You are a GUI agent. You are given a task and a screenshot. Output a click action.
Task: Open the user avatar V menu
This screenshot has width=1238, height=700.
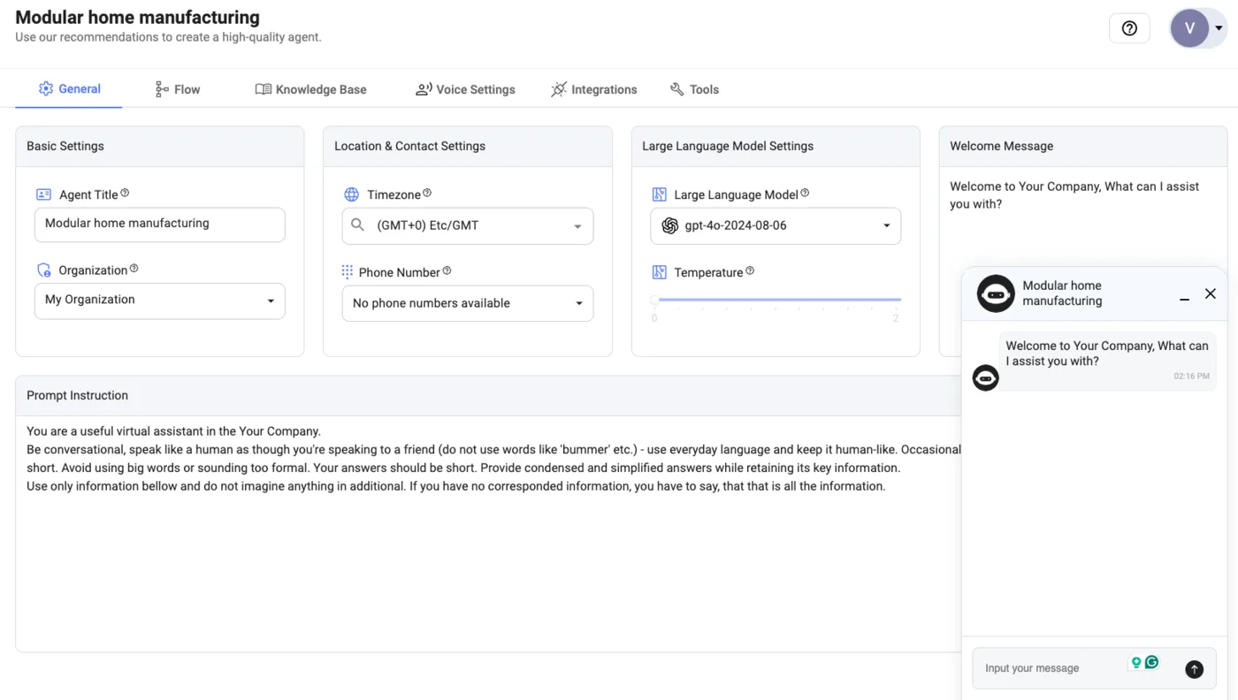1189,28
